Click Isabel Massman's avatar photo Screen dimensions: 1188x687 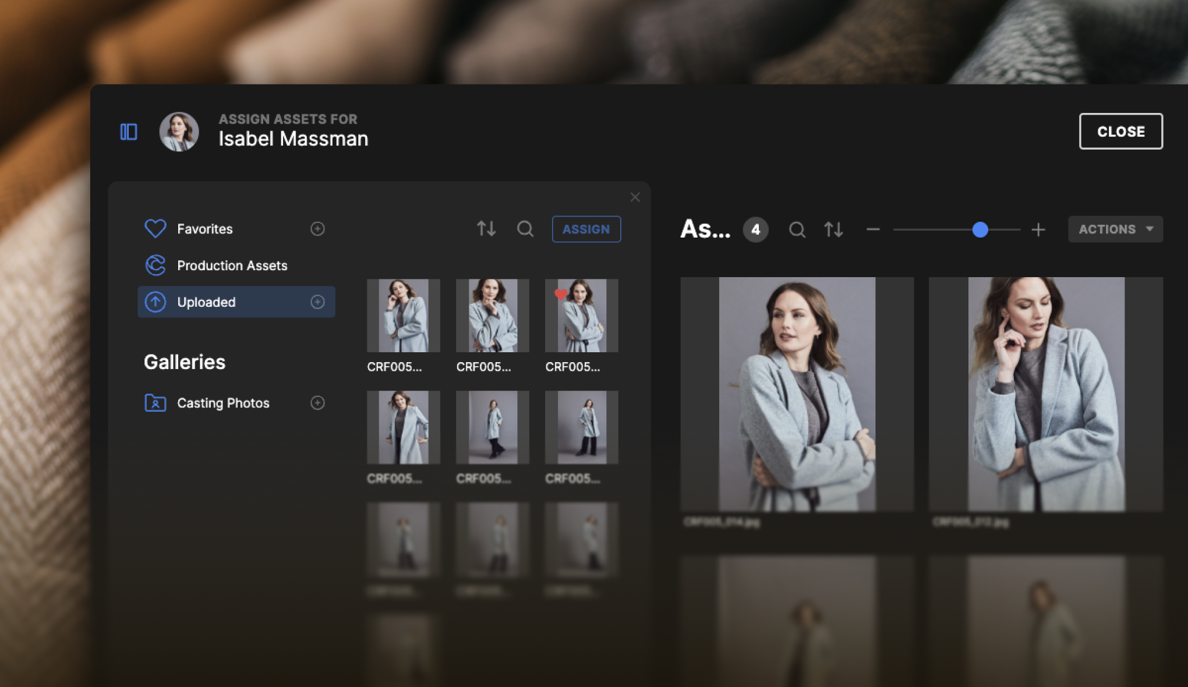pos(179,132)
